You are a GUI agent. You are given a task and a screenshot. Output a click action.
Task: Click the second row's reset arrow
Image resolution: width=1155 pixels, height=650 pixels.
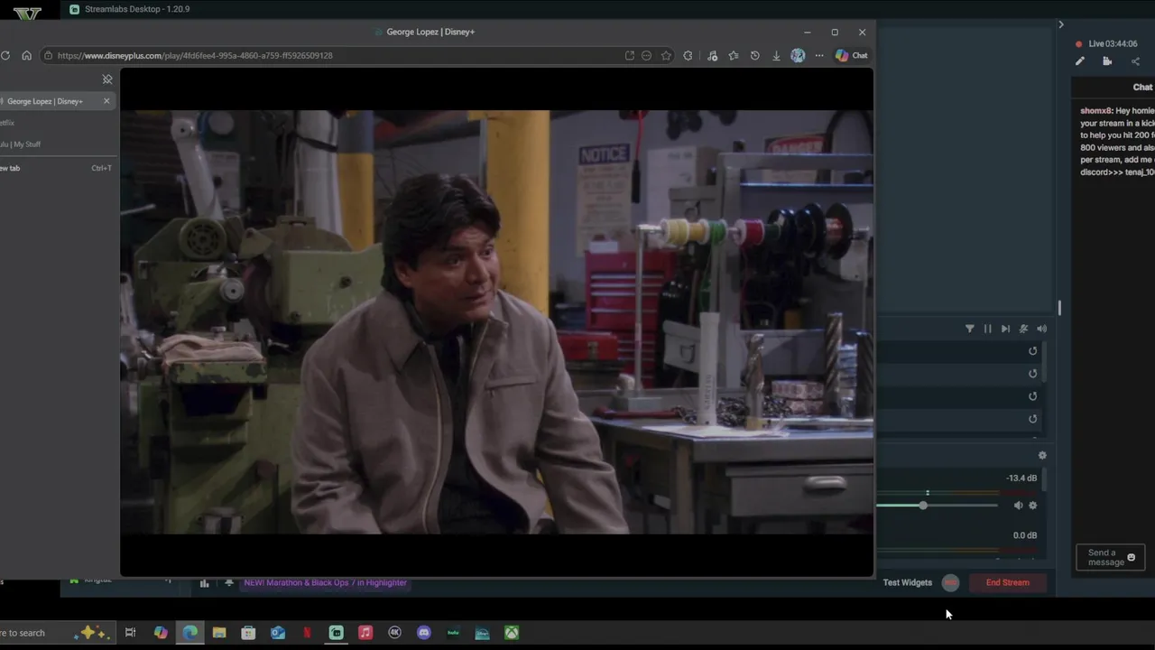coord(1033,374)
